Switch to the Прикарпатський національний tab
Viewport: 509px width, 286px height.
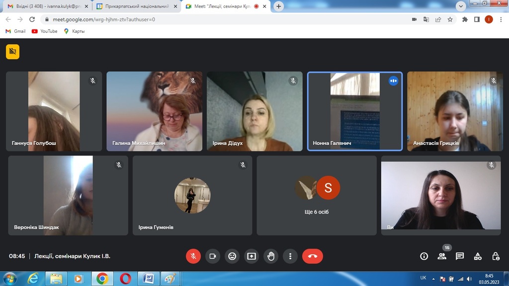click(x=135, y=6)
